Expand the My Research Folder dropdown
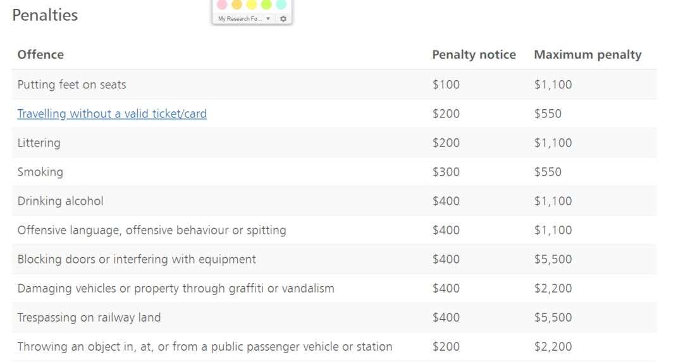The width and height of the screenshot is (683, 362). (x=244, y=19)
